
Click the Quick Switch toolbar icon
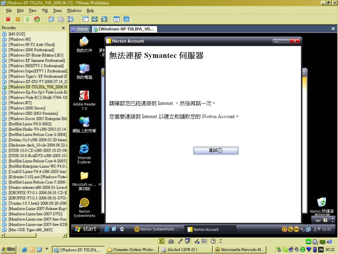pyautogui.click(x=104, y=19)
